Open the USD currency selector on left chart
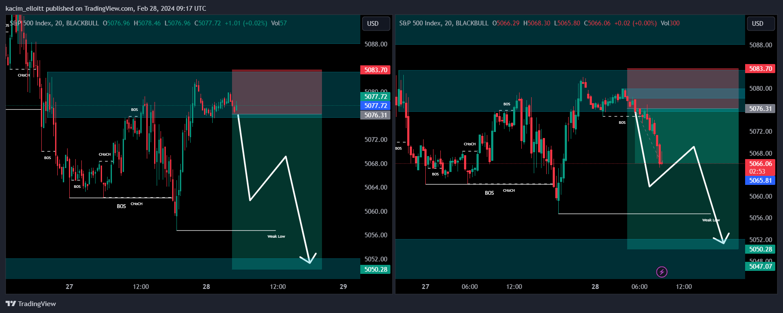The height and width of the screenshot is (313, 783). pos(376,24)
